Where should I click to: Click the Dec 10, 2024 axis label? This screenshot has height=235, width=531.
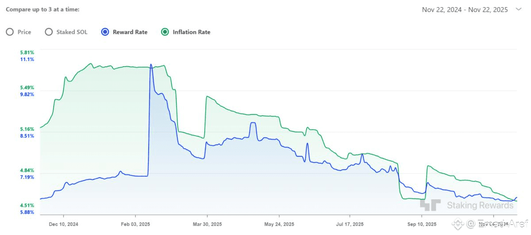pos(64,224)
